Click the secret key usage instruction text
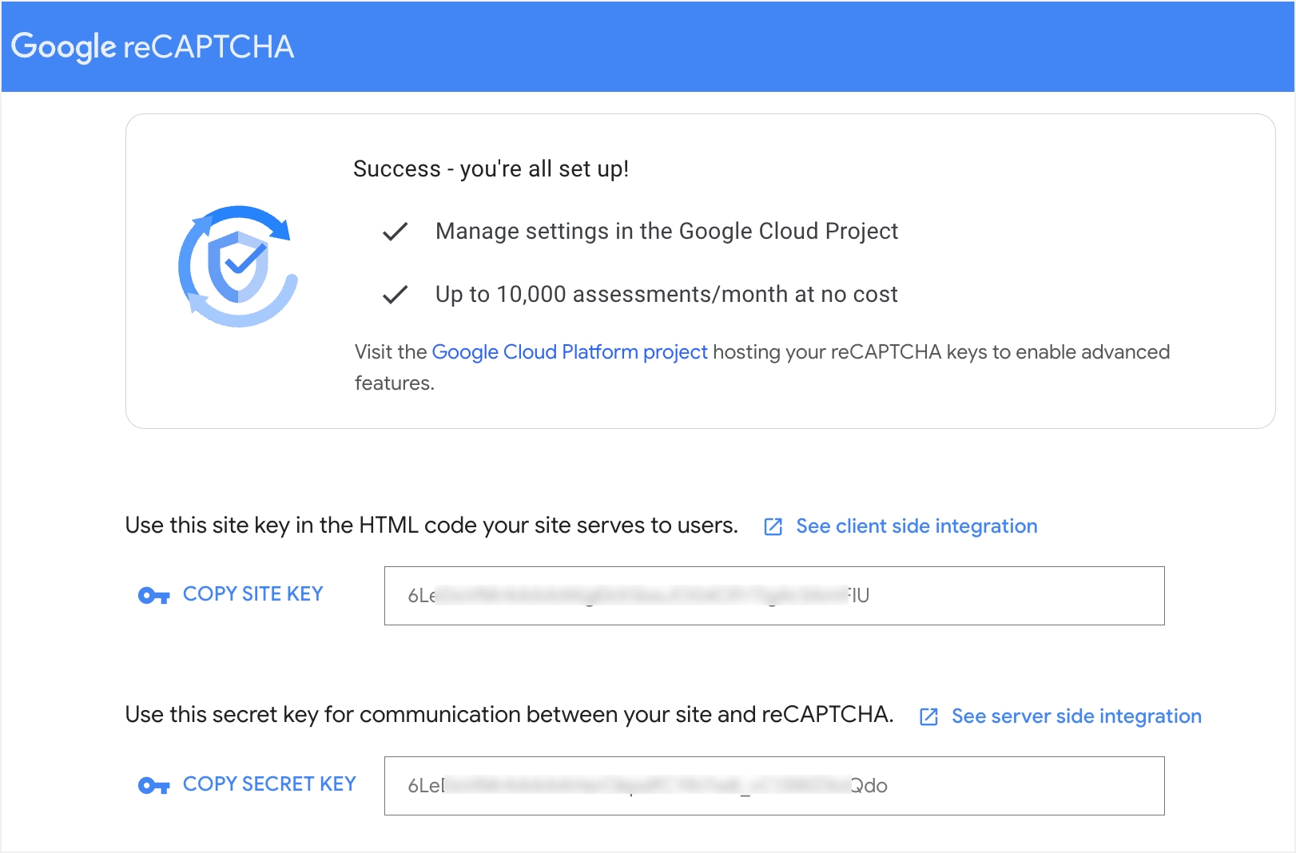Screen dimensions: 1296x853 tap(509, 715)
